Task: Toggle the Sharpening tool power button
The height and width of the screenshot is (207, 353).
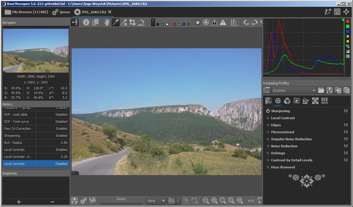Action: (268, 111)
